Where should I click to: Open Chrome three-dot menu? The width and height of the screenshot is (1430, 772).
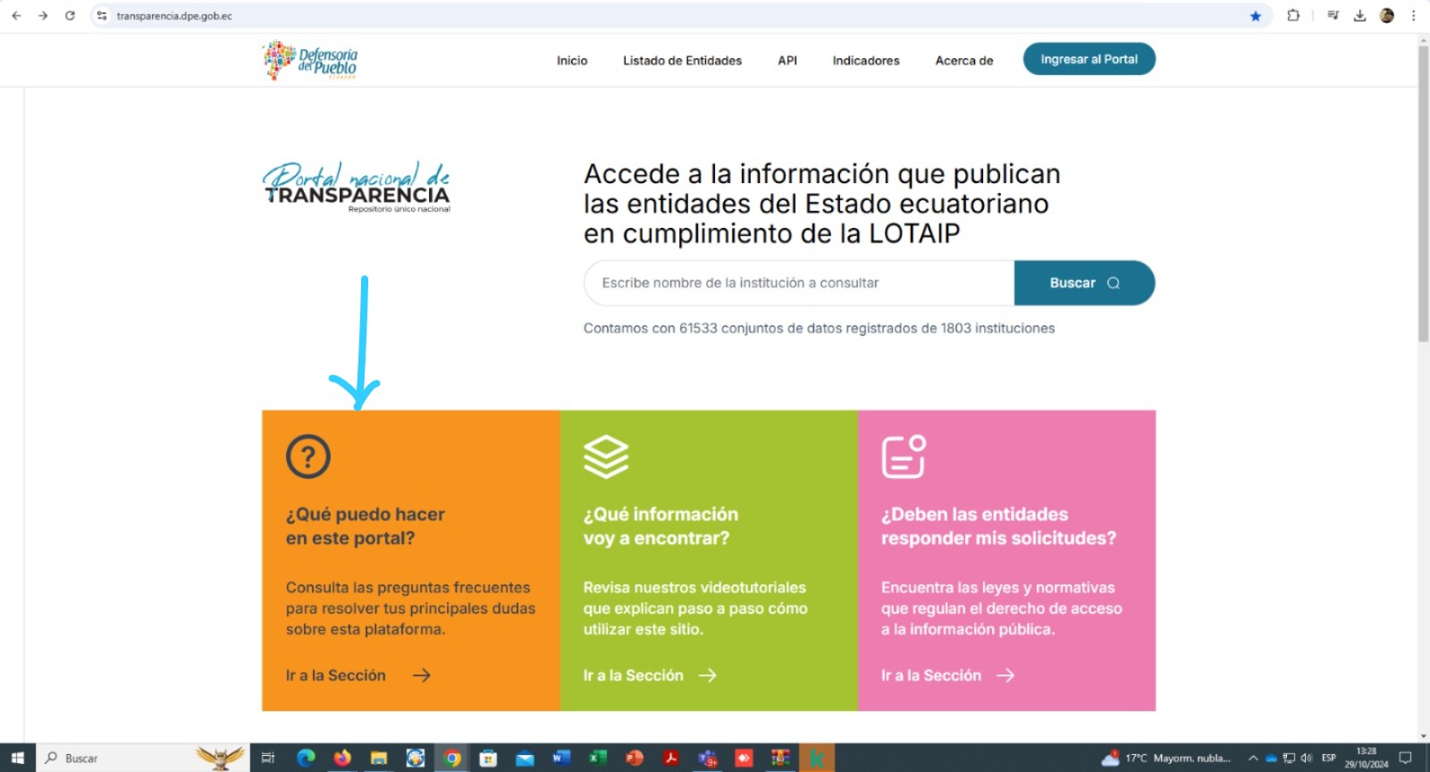(x=1413, y=15)
